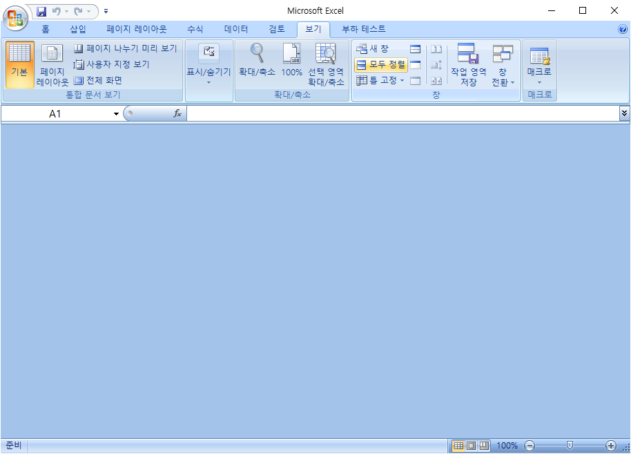Click the zoom out minus button
631x454 pixels.
pos(530,446)
